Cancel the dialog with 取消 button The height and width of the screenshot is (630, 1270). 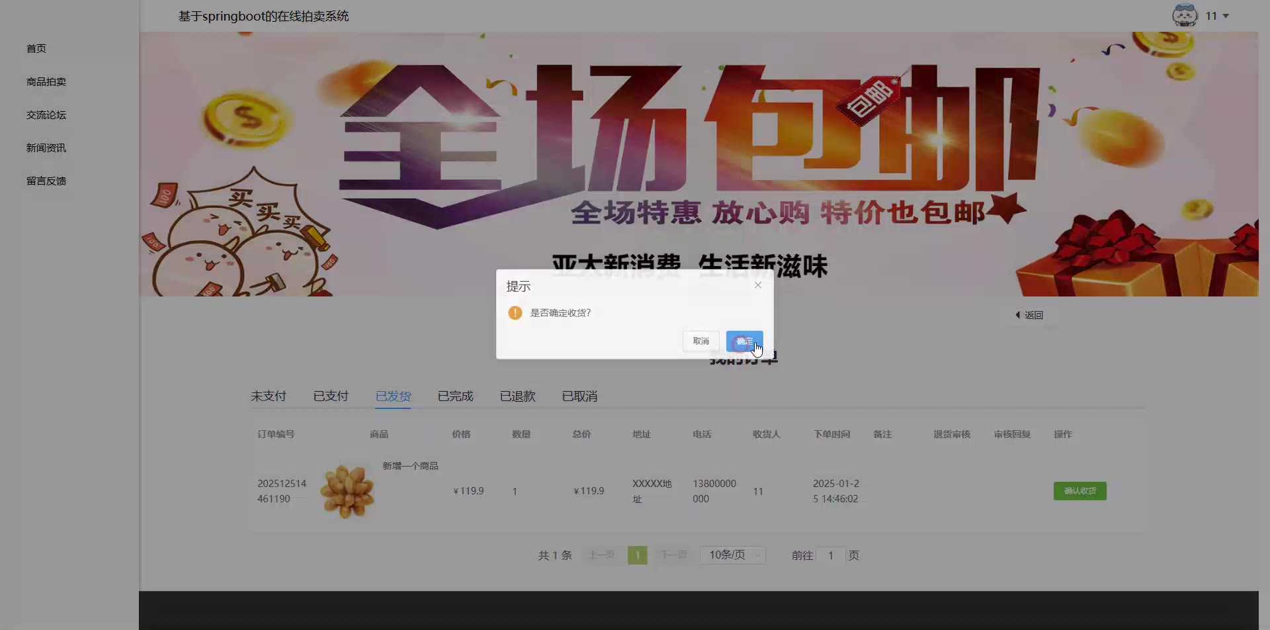pyautogui.click(x=700, y=341)
